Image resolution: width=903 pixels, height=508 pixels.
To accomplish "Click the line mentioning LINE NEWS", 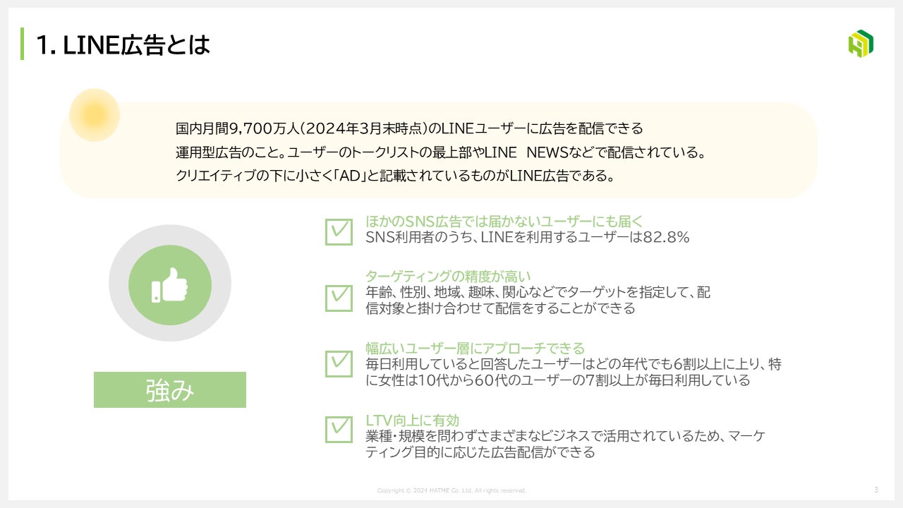I will (441, 152).
